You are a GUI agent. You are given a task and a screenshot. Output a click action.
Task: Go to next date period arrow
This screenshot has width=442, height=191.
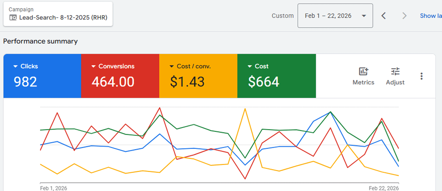click(x=404, y=16)
